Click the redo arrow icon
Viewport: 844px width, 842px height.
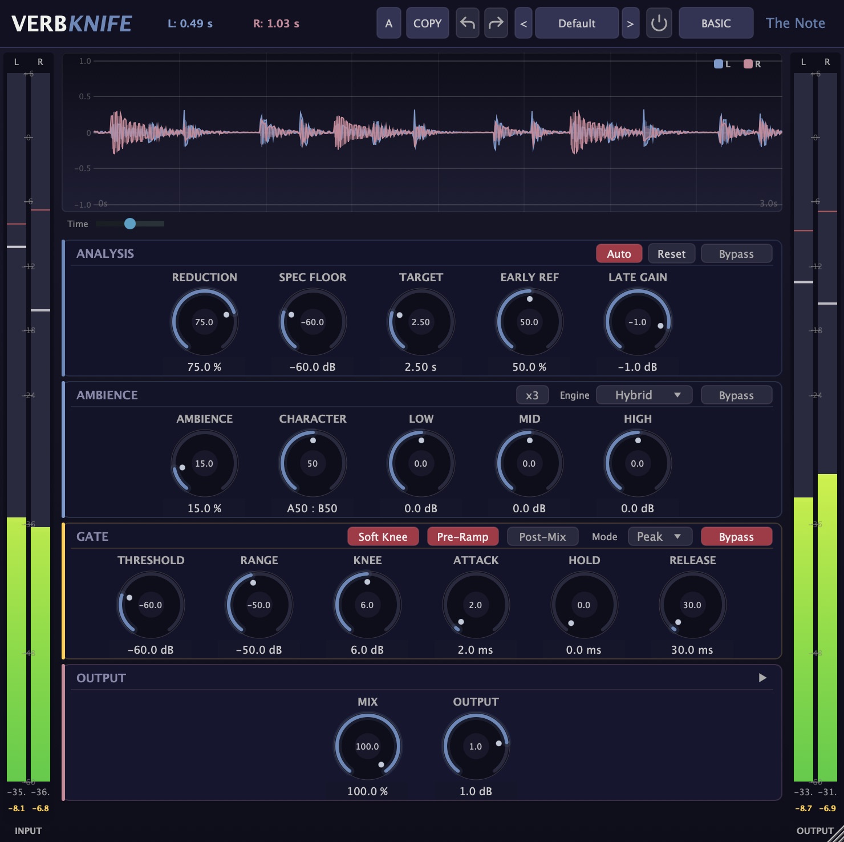496,23
